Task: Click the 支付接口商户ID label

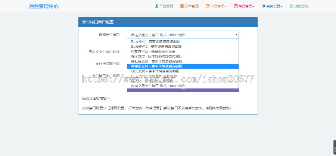Action: point(108,64)
